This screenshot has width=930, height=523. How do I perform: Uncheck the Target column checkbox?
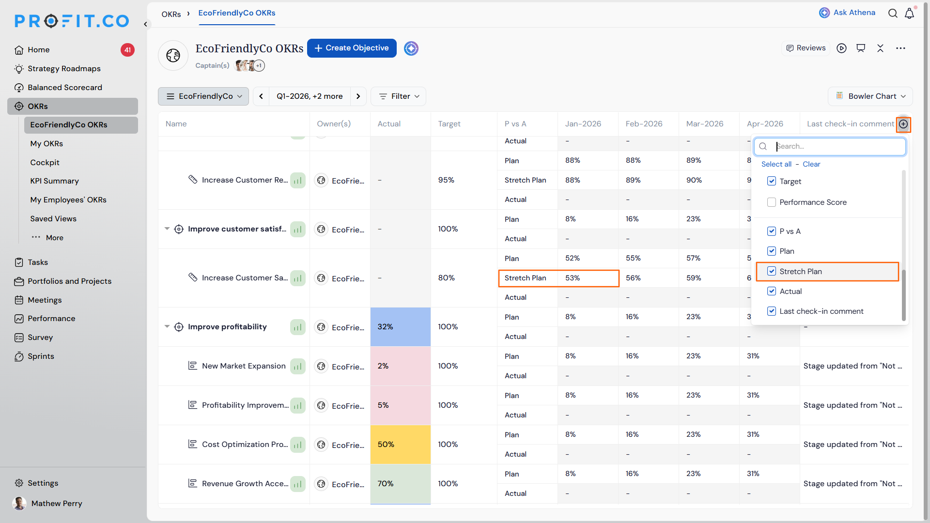772,181
